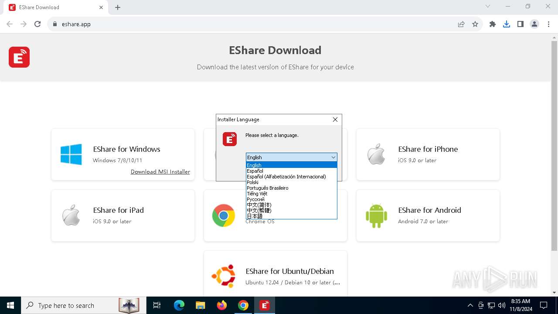Viewport: 558px width, 314px height.
Task: Click the Android robot icon
Action: [x=376, y=215]
